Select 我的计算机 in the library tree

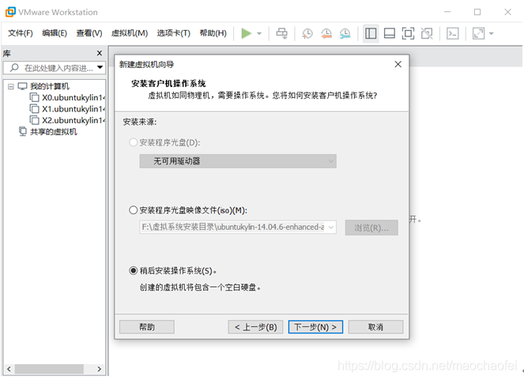point(50,86)
